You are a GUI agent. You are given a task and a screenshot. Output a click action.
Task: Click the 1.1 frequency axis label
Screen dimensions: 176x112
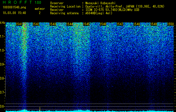(x=2, y=36)
